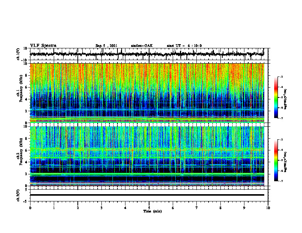This screenshot has height=233, width=302.
Task: Click the "4" kHz tick on ch.1 spectrogram axis
Action: coord(27,99)
